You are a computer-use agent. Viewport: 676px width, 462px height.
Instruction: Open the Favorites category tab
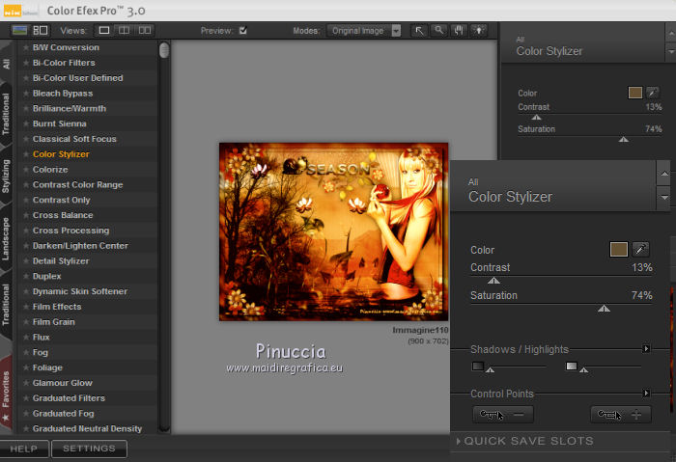coord(6,392)
